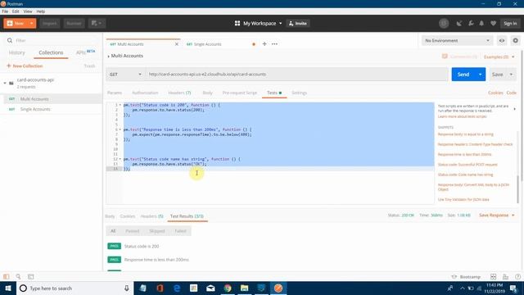Image resolution: width=524 pixels, height=295 pixels.
Task: Close the Multi Accounts request tab
Action: coord(177,44)
